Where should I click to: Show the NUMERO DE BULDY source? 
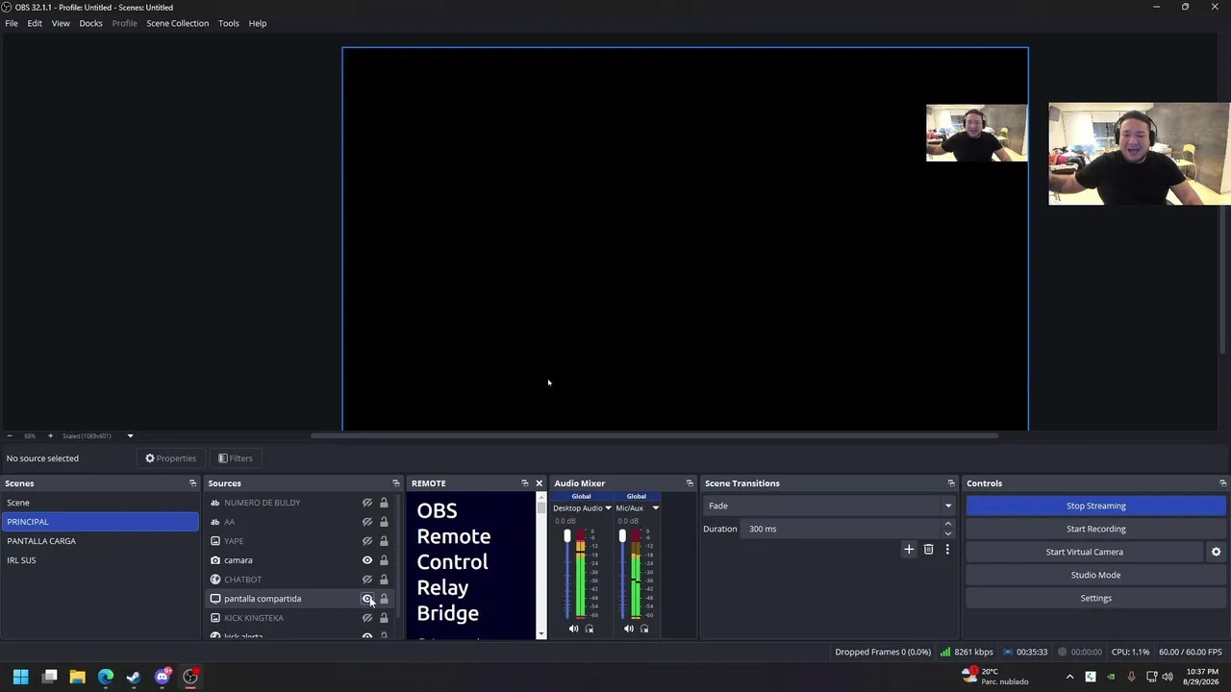click(367, 503)
